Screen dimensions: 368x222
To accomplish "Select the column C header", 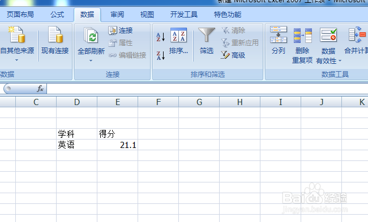I will 36,102.
